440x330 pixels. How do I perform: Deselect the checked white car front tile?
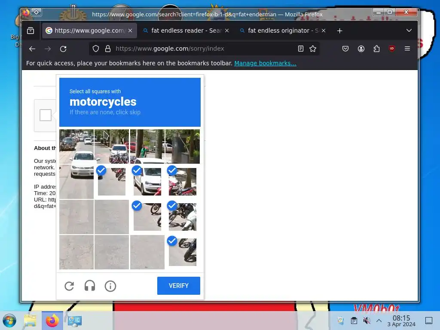click(147, 182)
